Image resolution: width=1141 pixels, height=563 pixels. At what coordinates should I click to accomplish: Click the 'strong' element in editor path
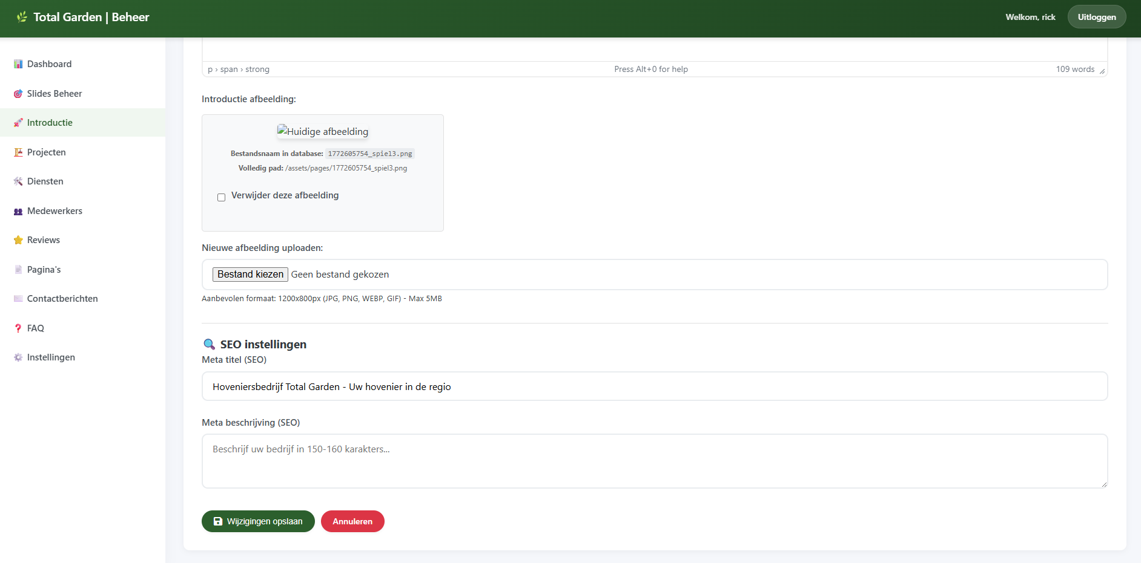tap(257, 70)
